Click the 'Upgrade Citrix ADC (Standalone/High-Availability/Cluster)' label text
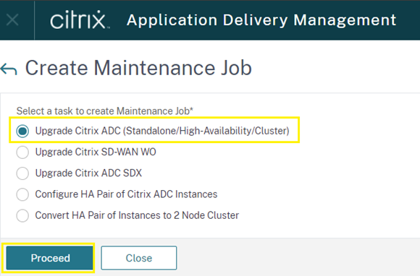The height and width of the screenshot is (276, 420). 162,131
